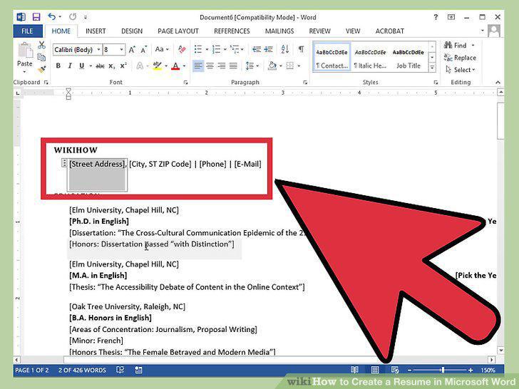
Task: Apply the Italic Heading style
Action: coord(370,57)
